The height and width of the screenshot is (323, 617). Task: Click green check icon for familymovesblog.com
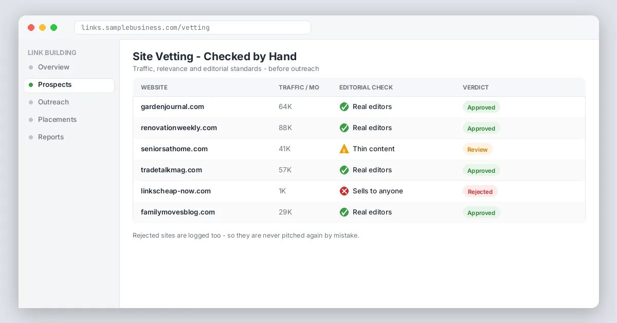[x=344, y=212]
